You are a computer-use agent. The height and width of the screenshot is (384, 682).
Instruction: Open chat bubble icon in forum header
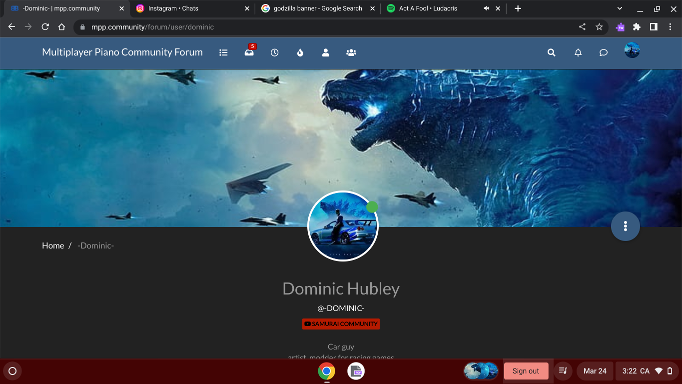coord(604,52)
